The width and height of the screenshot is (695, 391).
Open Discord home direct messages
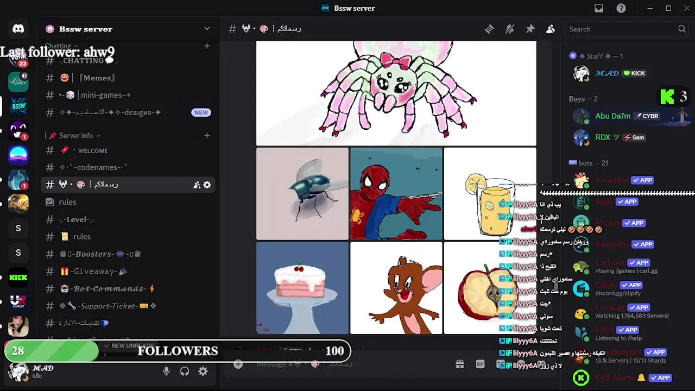click(18, 29)
